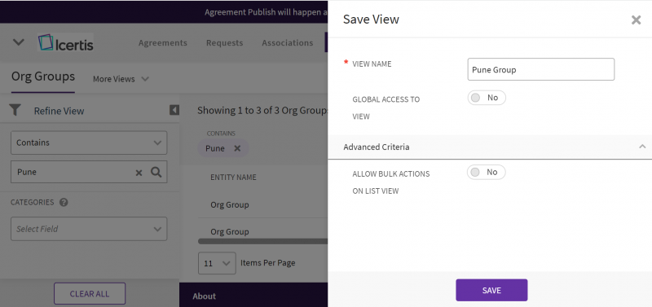Click the Refine View heading
The height and width of the screenshot is (307, 652).
pyautogui.click(x=59, y=111)
